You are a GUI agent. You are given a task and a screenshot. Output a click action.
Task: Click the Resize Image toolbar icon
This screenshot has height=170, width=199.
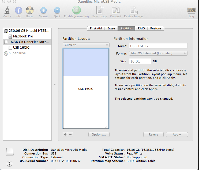click(133, 10)
